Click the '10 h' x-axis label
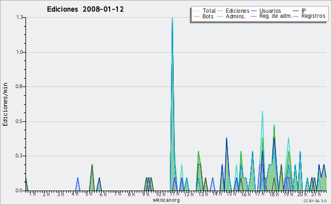The image size is (332, 205). 160,194
